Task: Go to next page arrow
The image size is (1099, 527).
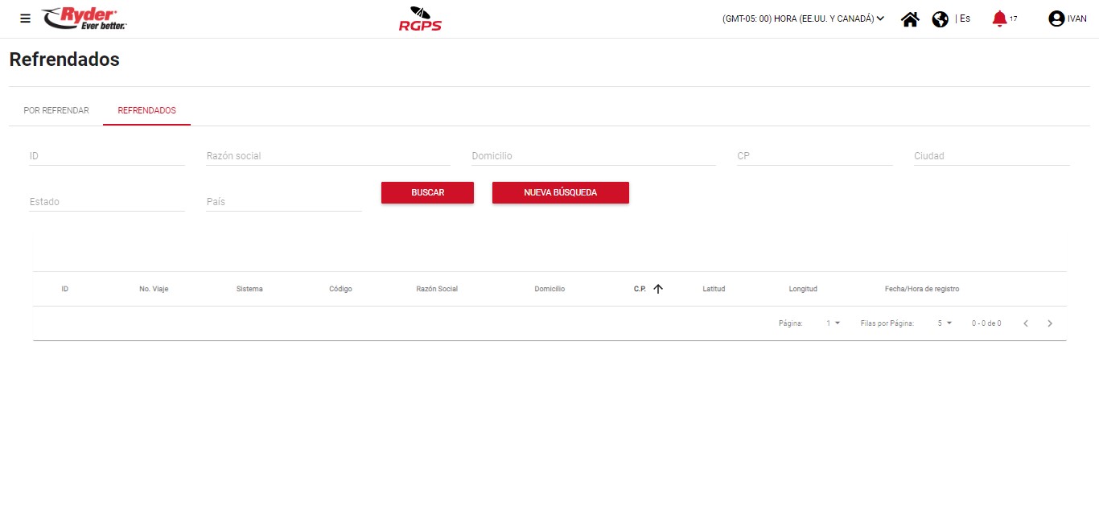Action: coord(1050,323)
